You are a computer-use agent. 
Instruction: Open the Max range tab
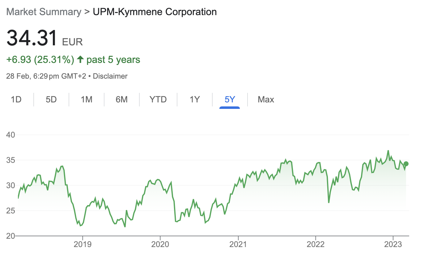click(x=266, y=100)
